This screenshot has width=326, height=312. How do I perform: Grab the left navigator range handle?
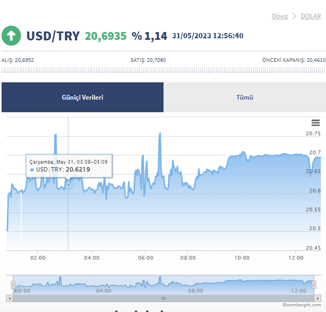(13, 285)
